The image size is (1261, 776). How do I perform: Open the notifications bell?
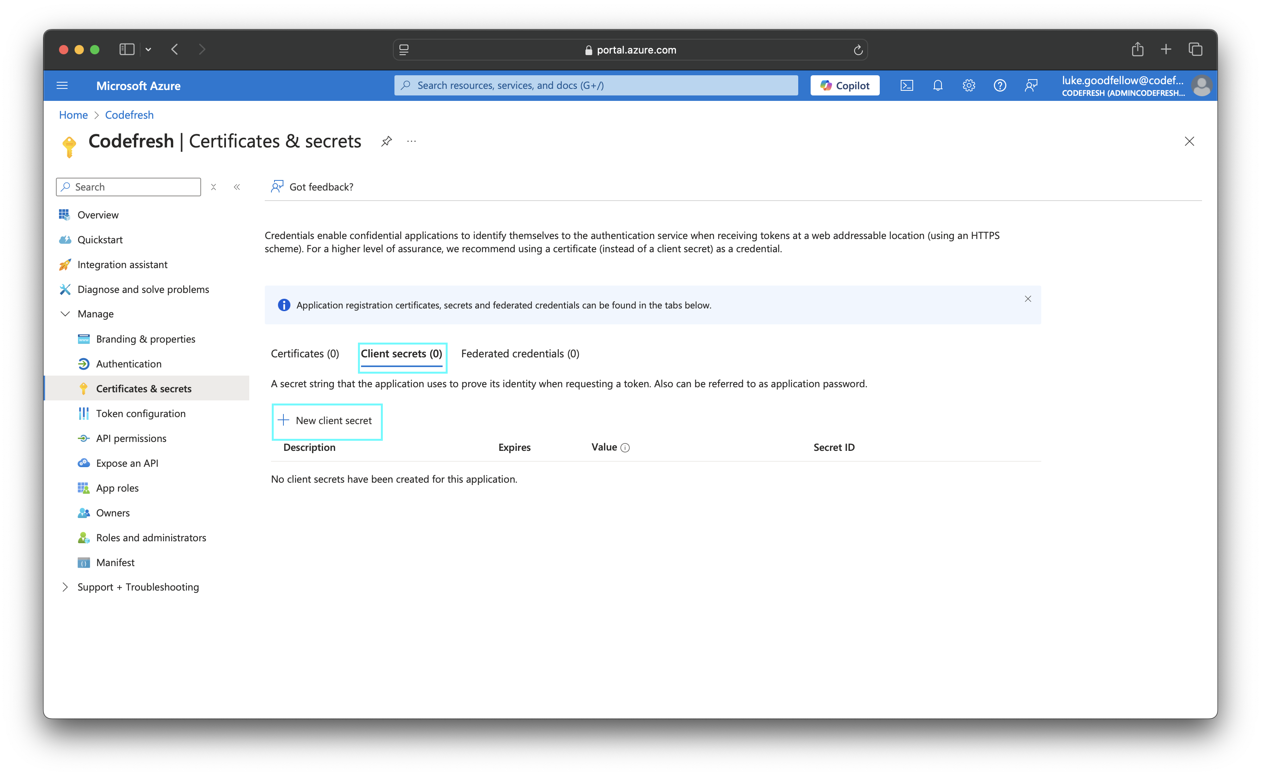[x=938, y=86]
